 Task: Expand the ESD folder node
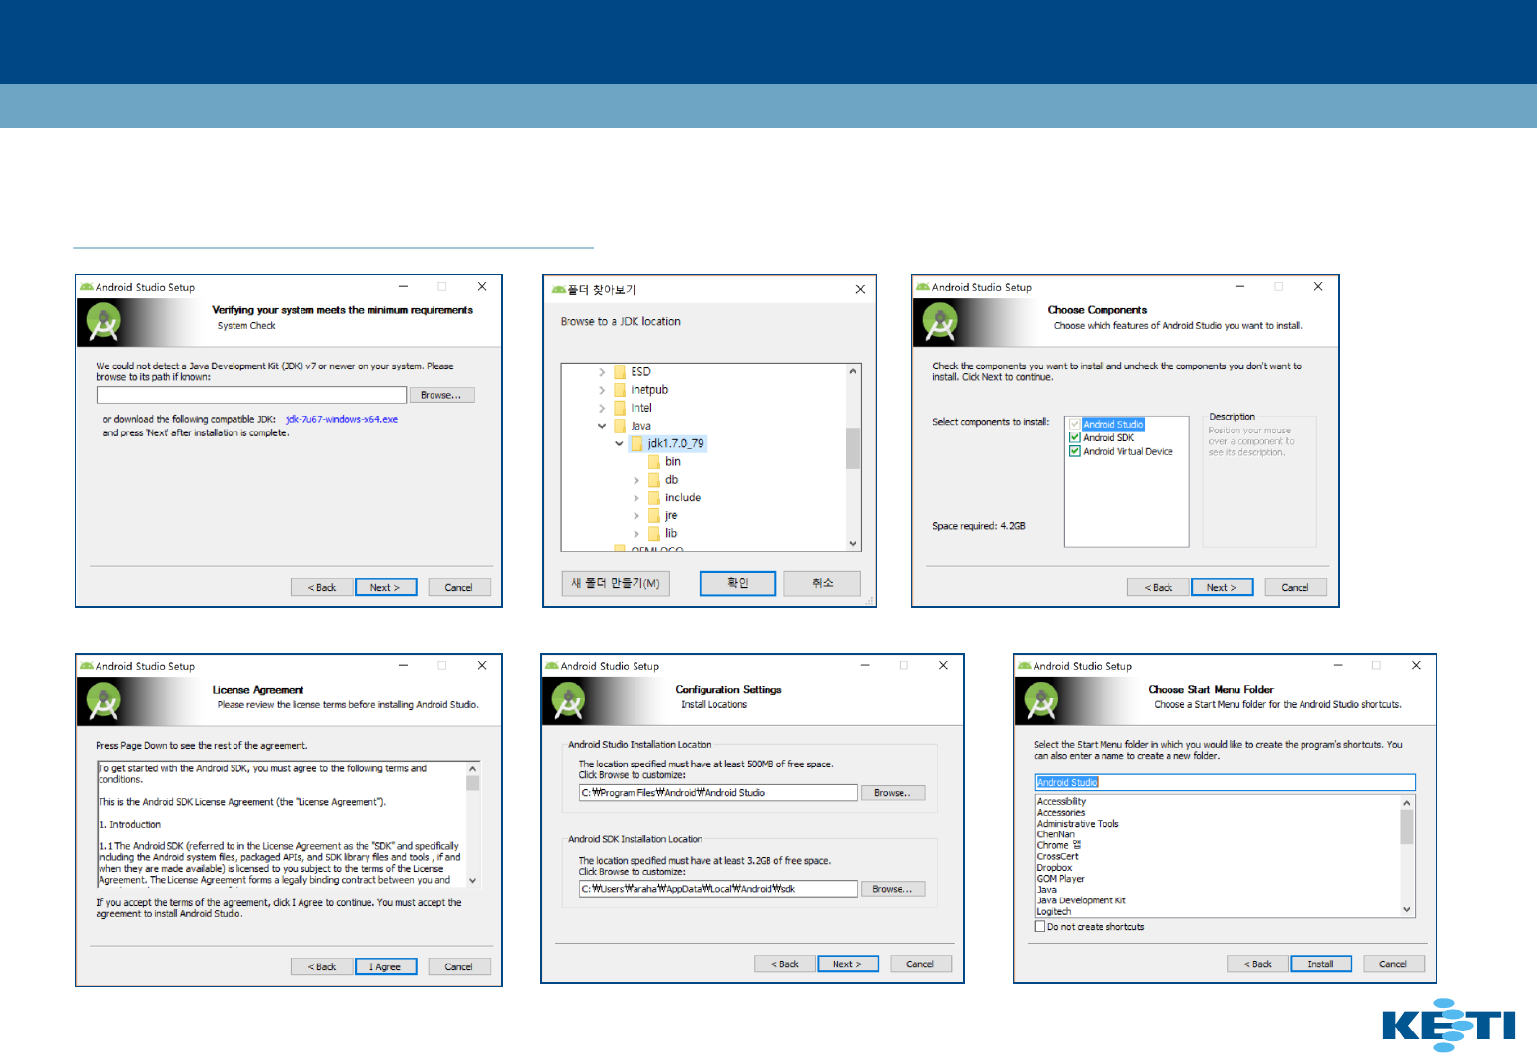[x=602, y=372]
